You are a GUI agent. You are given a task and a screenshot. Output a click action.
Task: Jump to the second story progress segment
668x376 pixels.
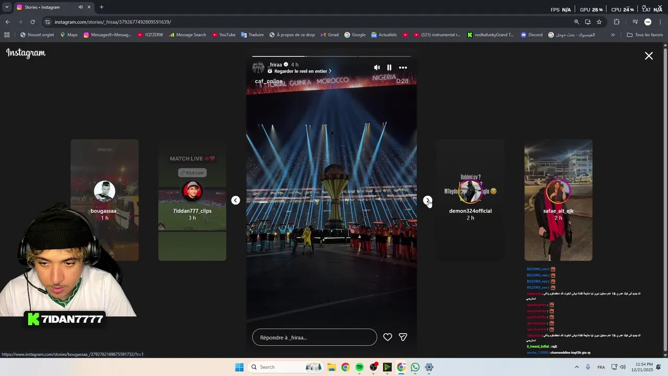click(331, 56)
